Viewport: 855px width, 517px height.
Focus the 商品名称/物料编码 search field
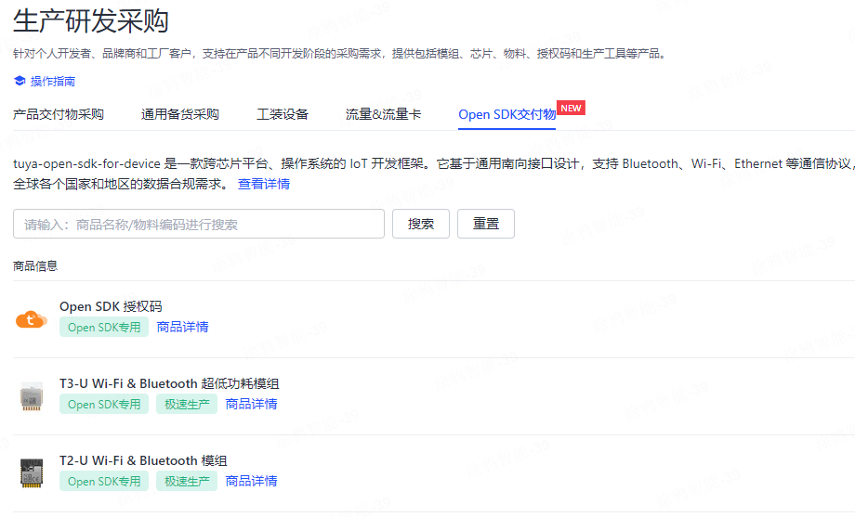199,224
